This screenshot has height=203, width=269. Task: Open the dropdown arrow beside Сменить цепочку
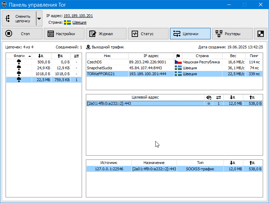[x=39, y=18]
